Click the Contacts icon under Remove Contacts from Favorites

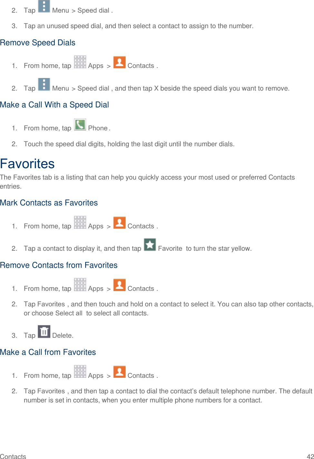point(119,285)
